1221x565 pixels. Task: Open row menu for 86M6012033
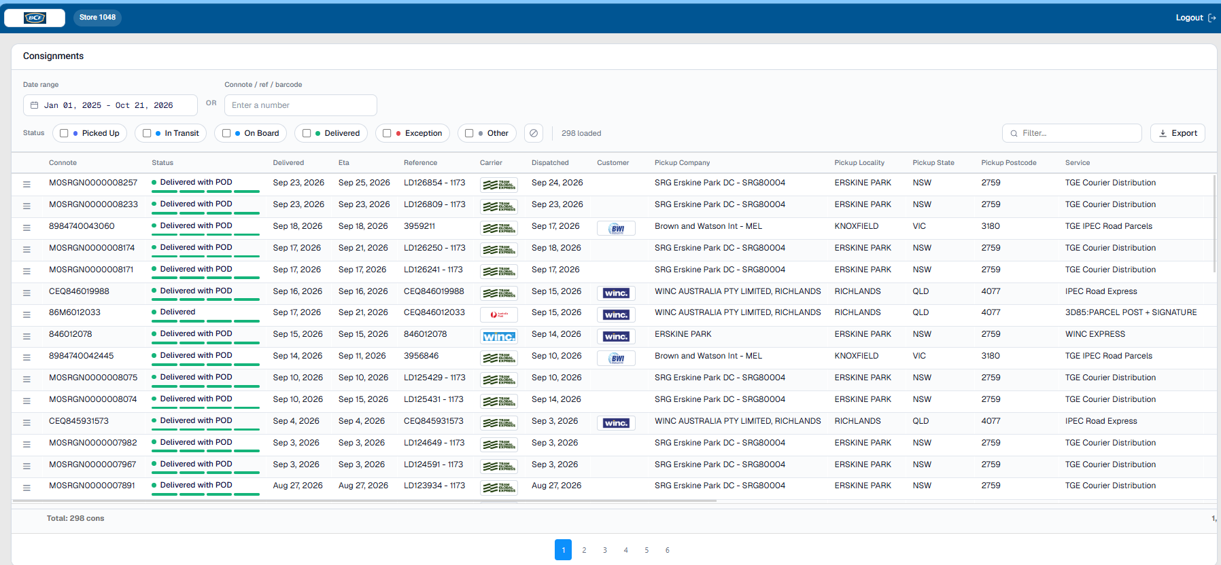coord(27,314)
